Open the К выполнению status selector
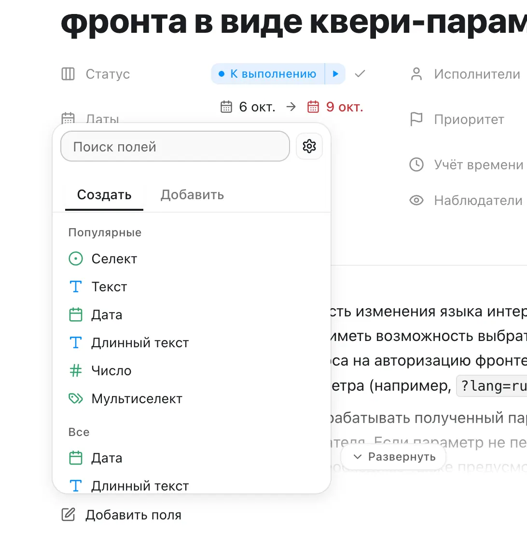527x545 pixels. (x=268, y=74)
